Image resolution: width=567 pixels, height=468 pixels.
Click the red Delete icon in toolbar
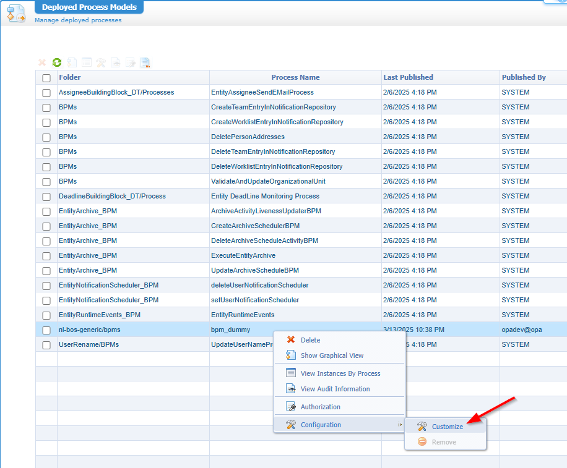pos(42,62)
